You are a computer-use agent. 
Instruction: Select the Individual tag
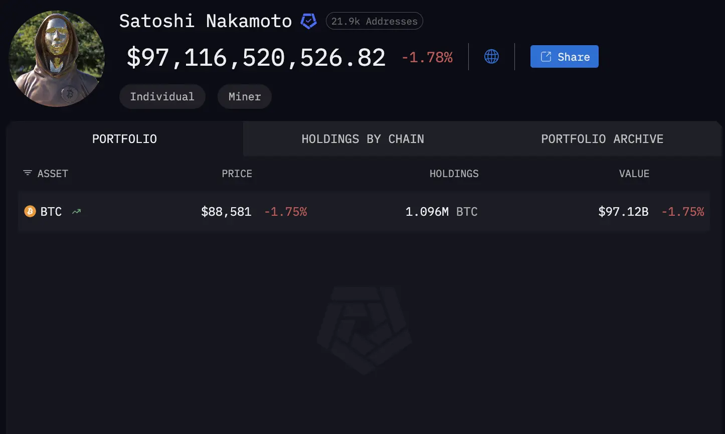(x=162, y=96)
